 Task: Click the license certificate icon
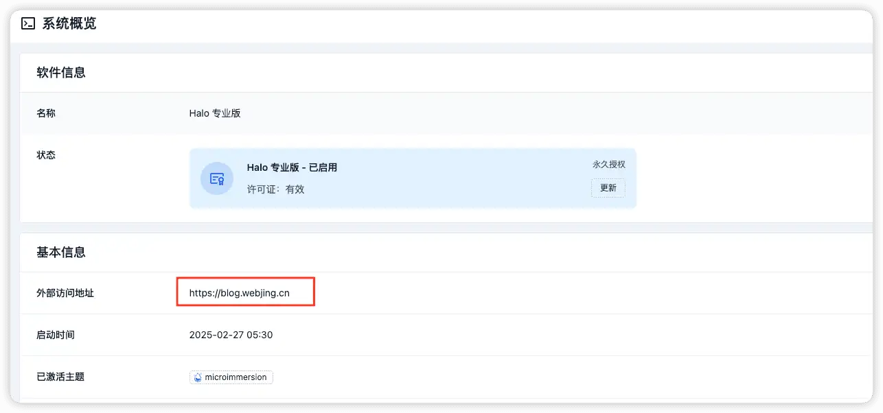[217, 179]
